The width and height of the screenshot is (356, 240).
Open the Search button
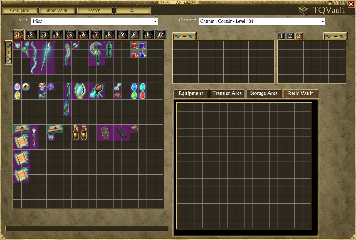tap(95, 11)
